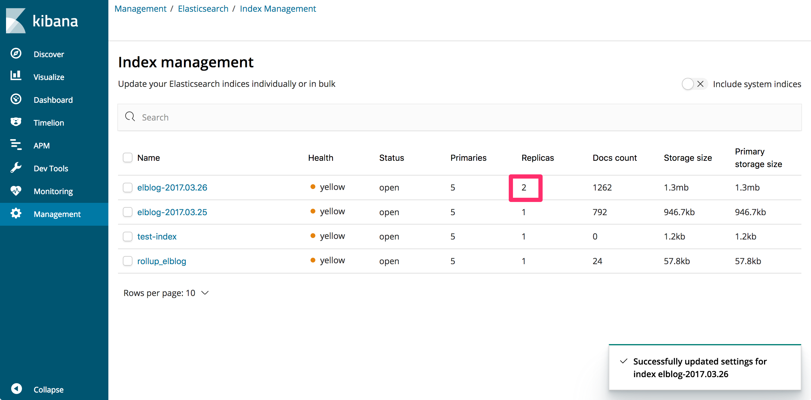Sort by Docs count column header
The width and height of the screenshot is (811, 400).
[x=614, y=158]
